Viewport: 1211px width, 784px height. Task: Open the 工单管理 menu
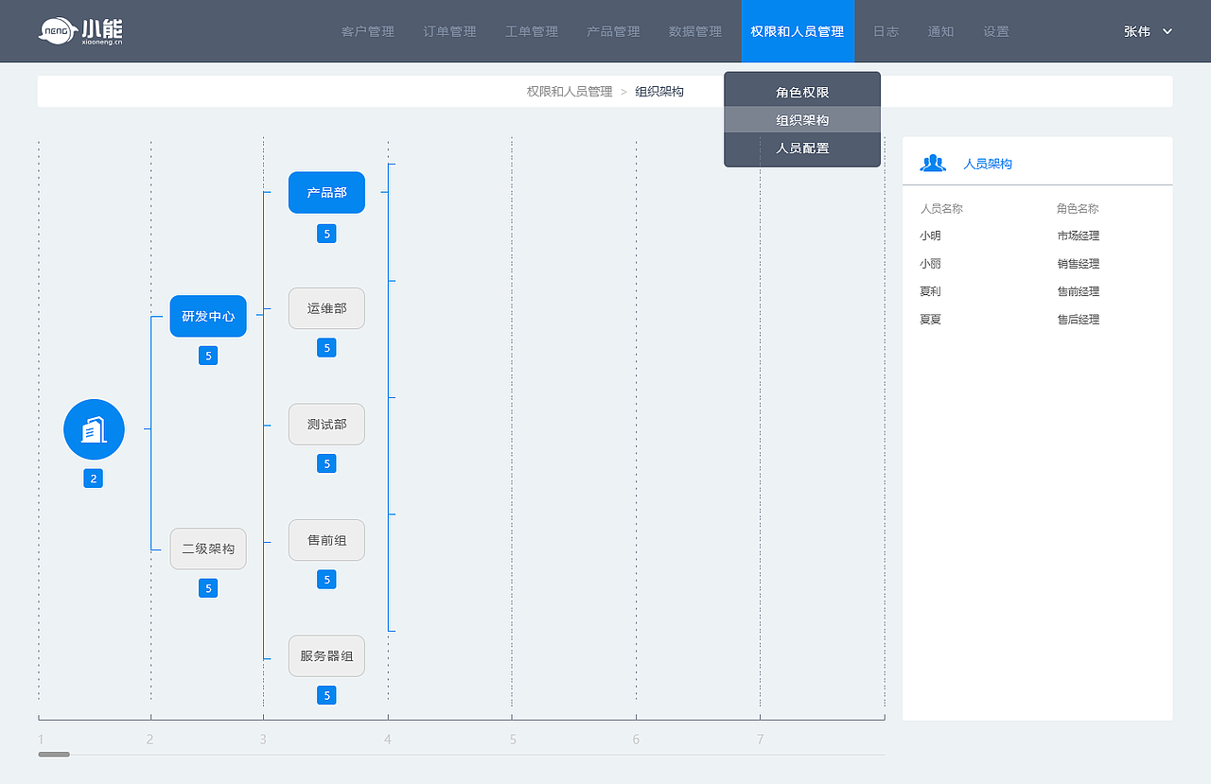pos(532,31)
